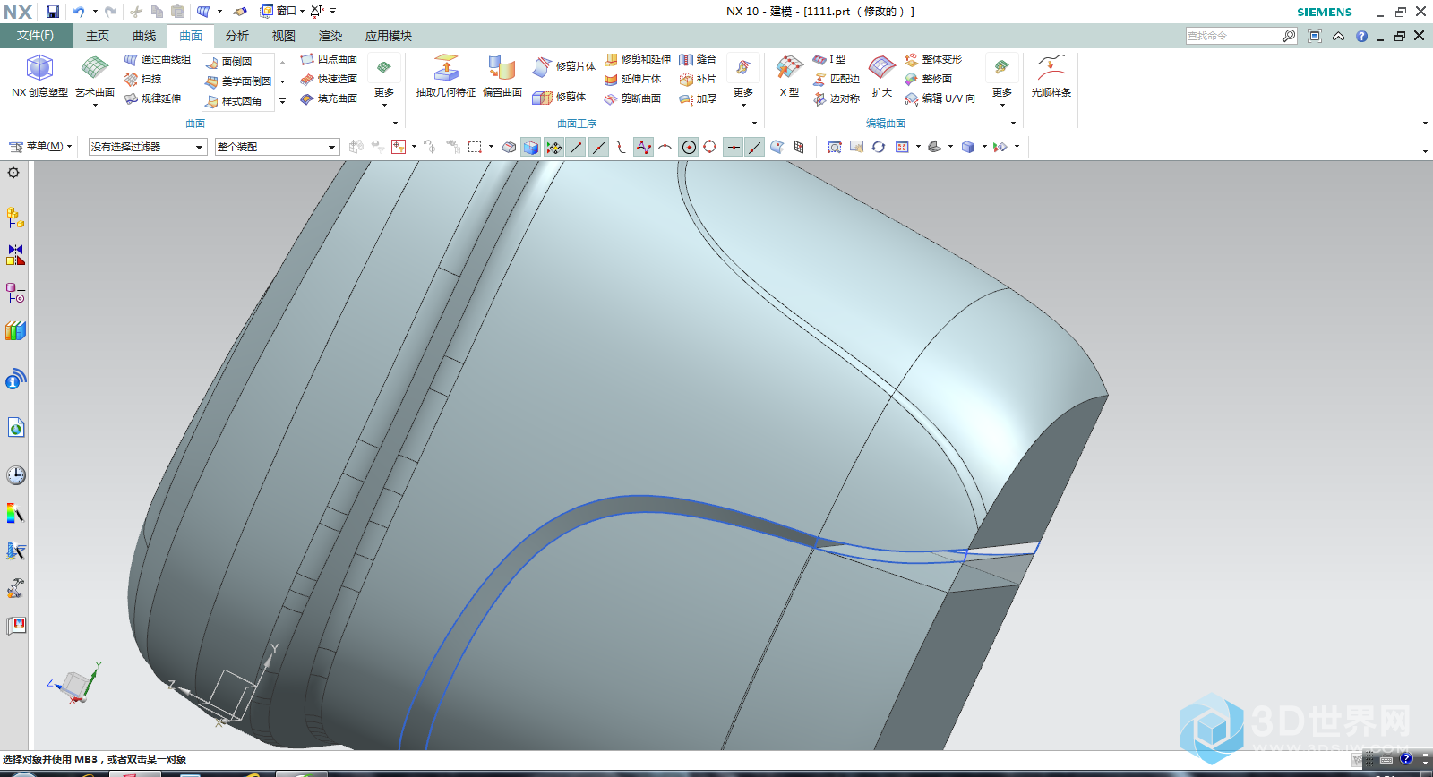Toggle snap to control point

(620, 147)
